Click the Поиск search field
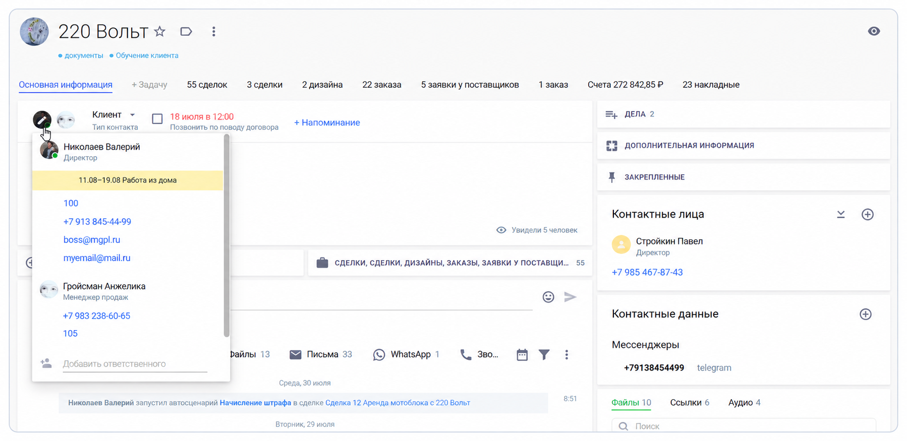 pos(744,426)
